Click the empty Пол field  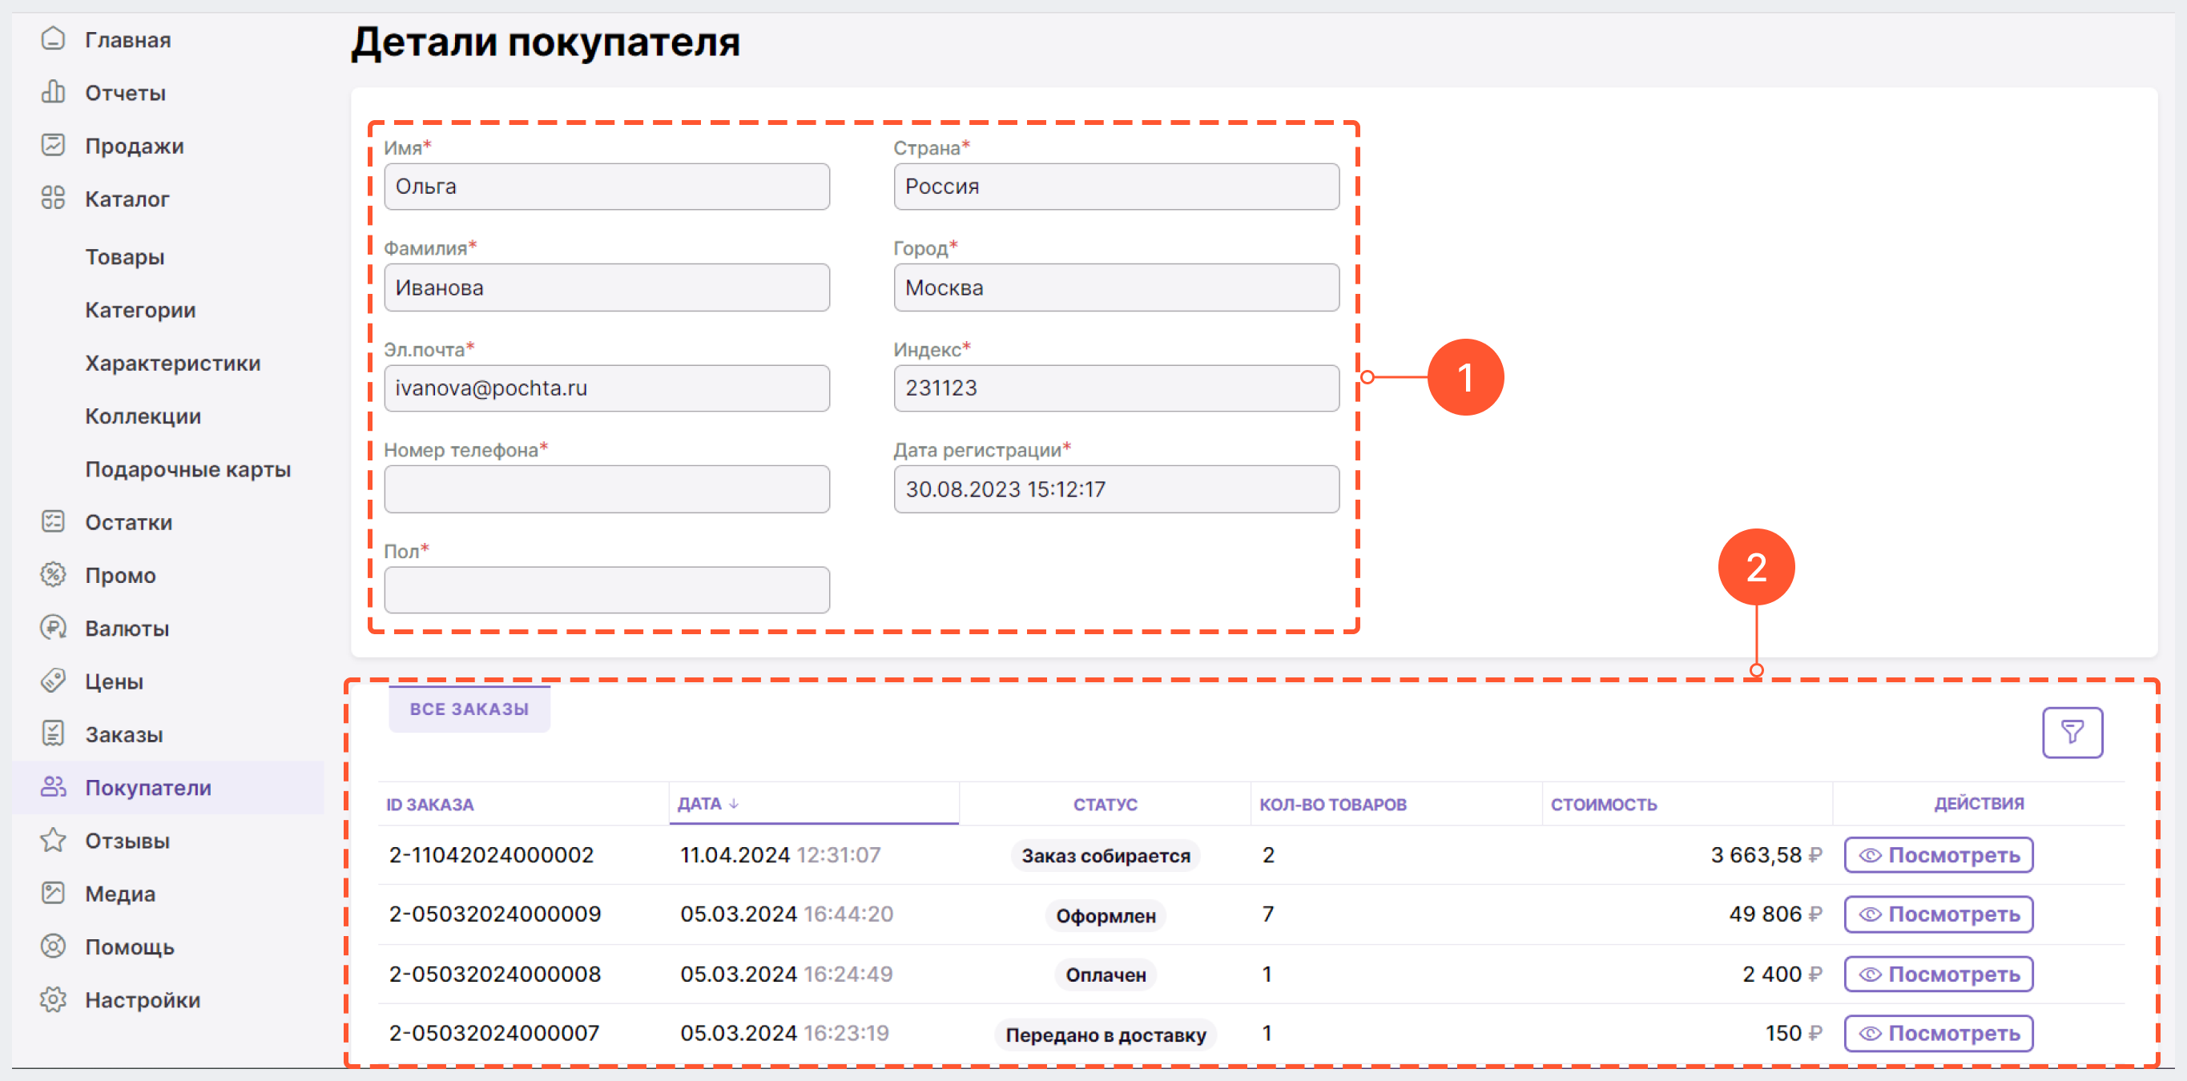pos(606,589)
